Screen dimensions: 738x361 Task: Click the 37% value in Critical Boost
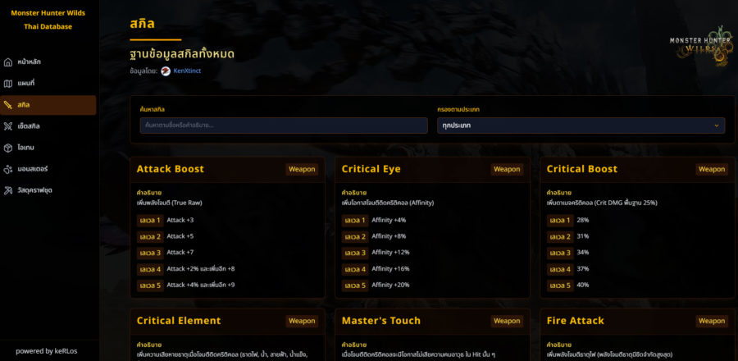[x=583, y=269]
